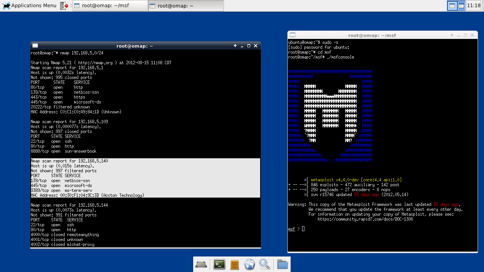
Task: Click the './msfconsole' command line
Action: coord(321,57)
